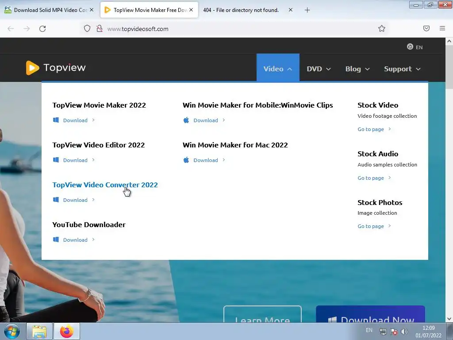
Task: Click the Stock Video heading
Action: click(x=378, y=105)
